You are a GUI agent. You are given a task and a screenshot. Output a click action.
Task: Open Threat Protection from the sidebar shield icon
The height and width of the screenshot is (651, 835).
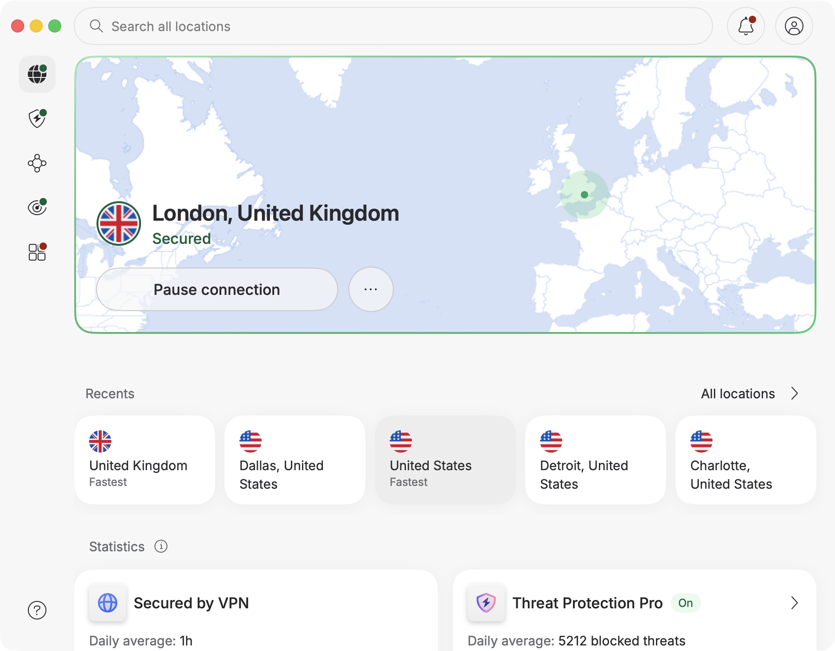point(37,119)
